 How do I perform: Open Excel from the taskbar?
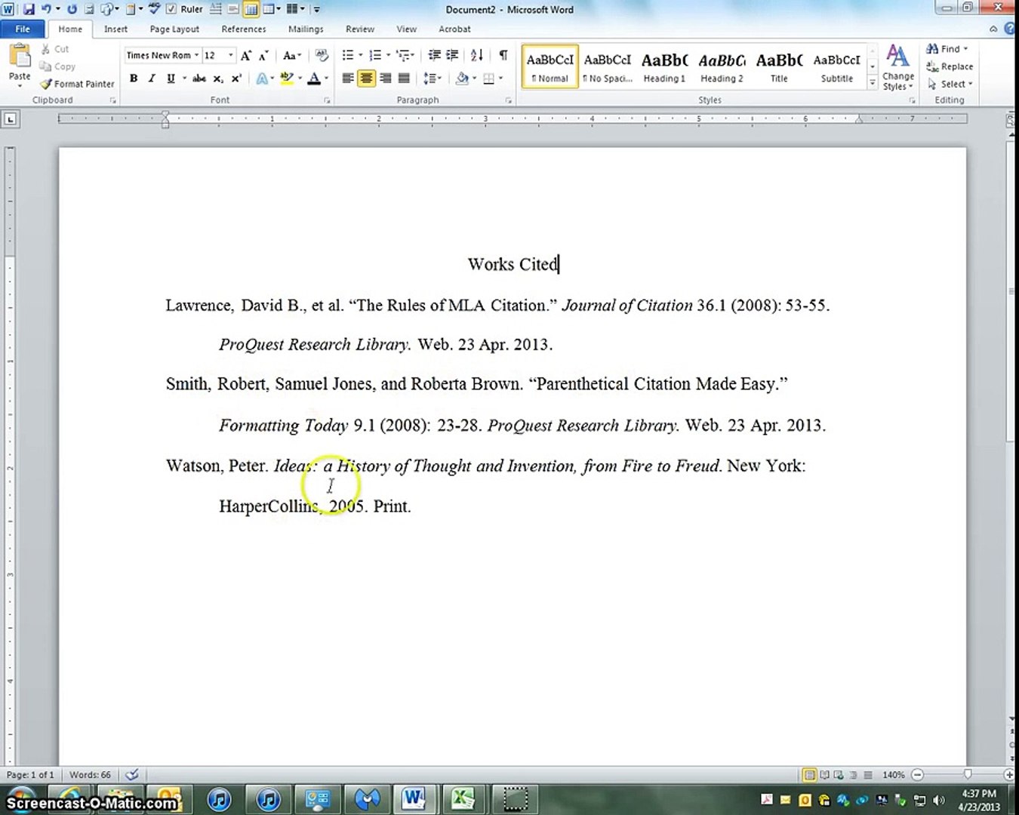click(462, 798)
